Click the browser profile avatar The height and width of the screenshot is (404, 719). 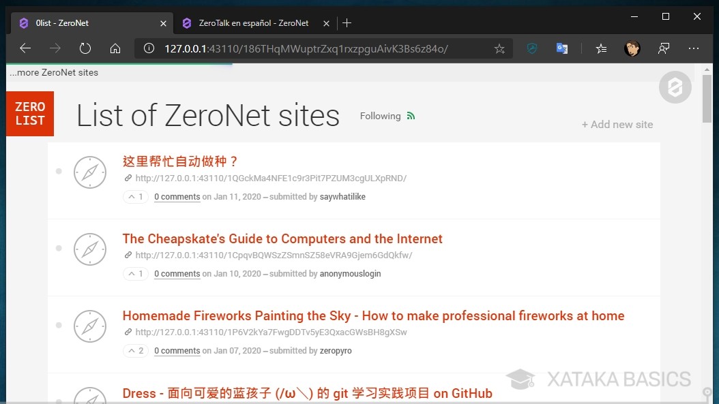coord(632,48)
